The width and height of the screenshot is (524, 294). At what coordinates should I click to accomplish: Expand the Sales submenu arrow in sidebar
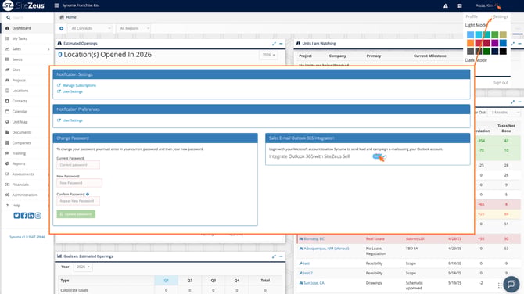coord(48,49)
